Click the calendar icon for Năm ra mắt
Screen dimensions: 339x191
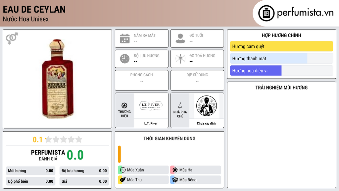click(x=125, y=38)
